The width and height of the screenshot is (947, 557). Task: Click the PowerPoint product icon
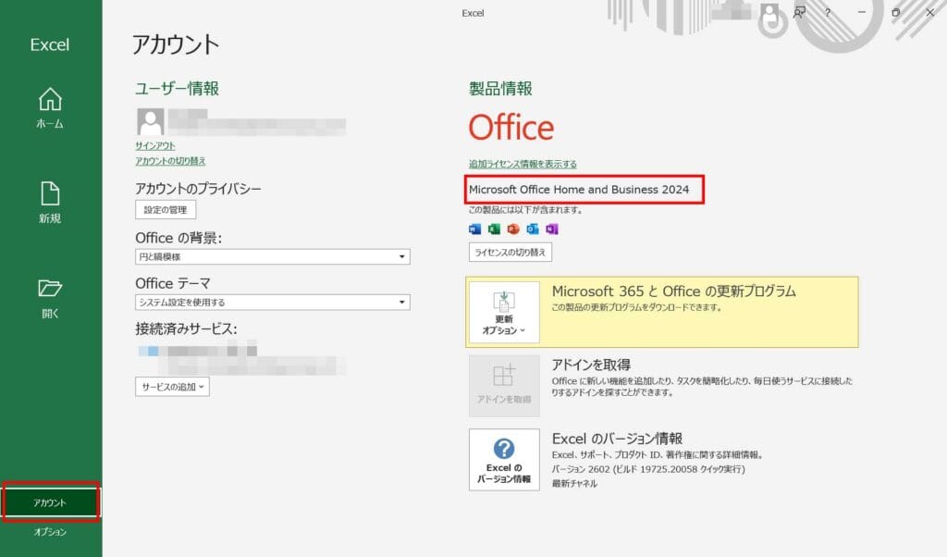(x=513, y=229)
